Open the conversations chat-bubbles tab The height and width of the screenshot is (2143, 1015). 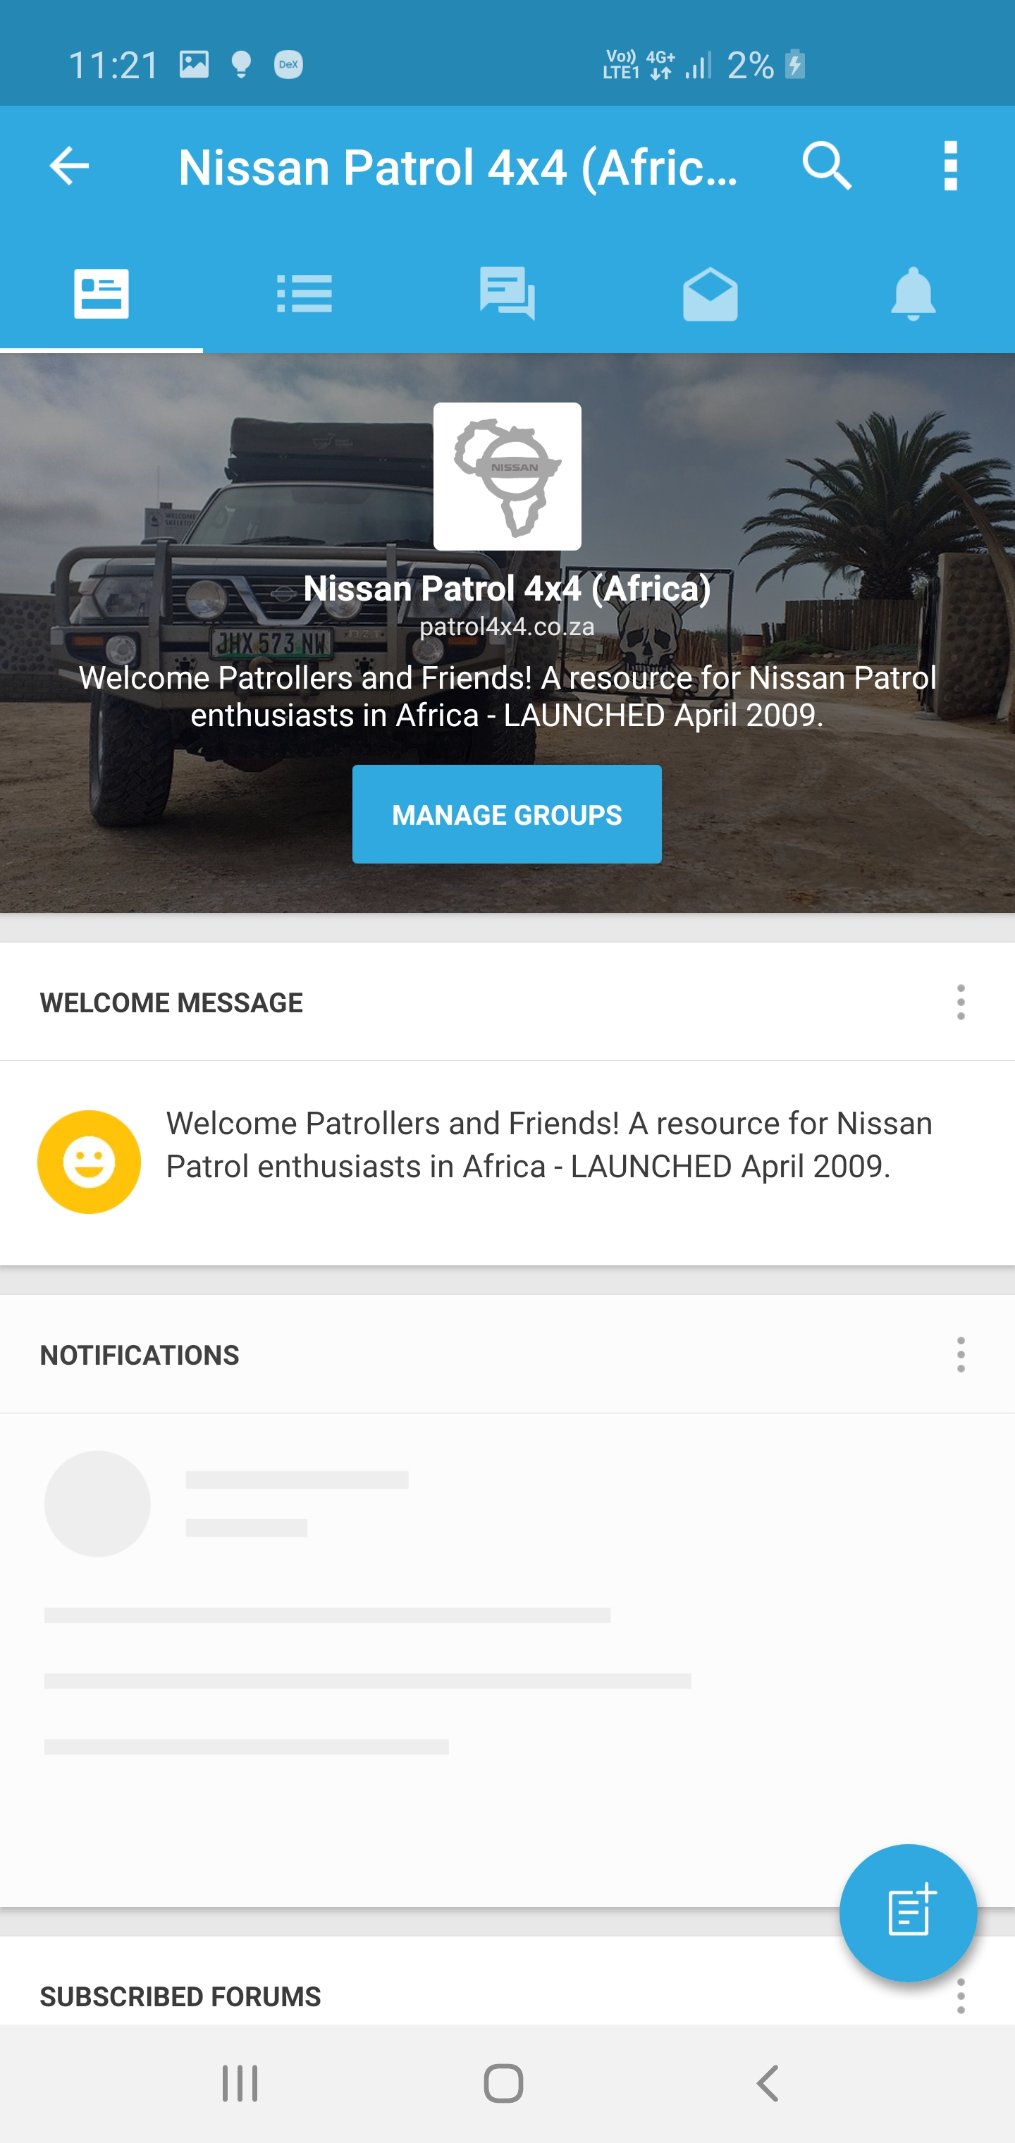tap(508, 293)
